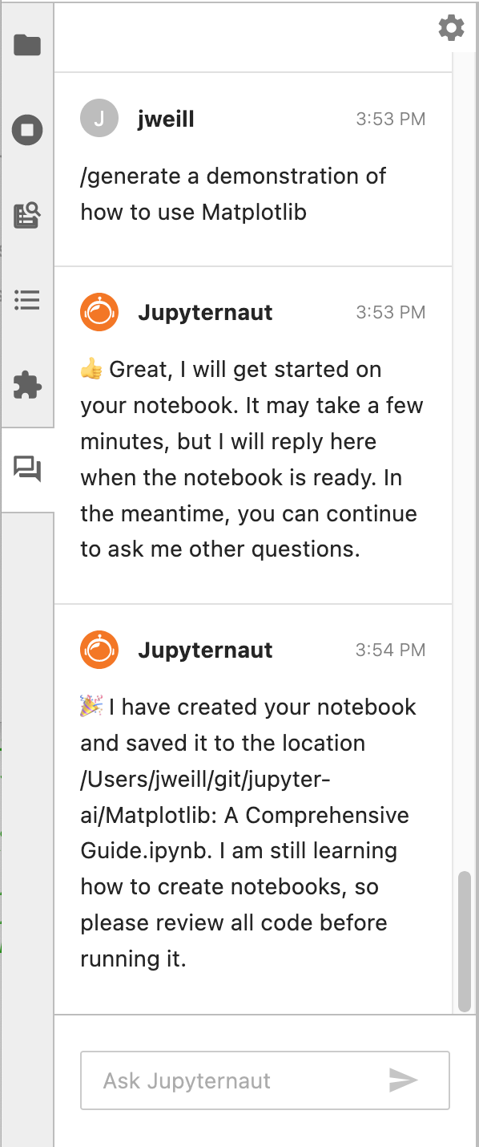This screenshot has width=479, height=1147.
Task: Focus the Ask Jupyternaut input field
Action: point(265,1080)
